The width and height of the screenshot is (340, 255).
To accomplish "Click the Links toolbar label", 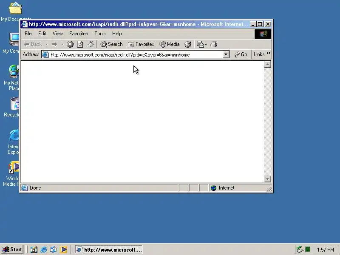I will (259, 54).
